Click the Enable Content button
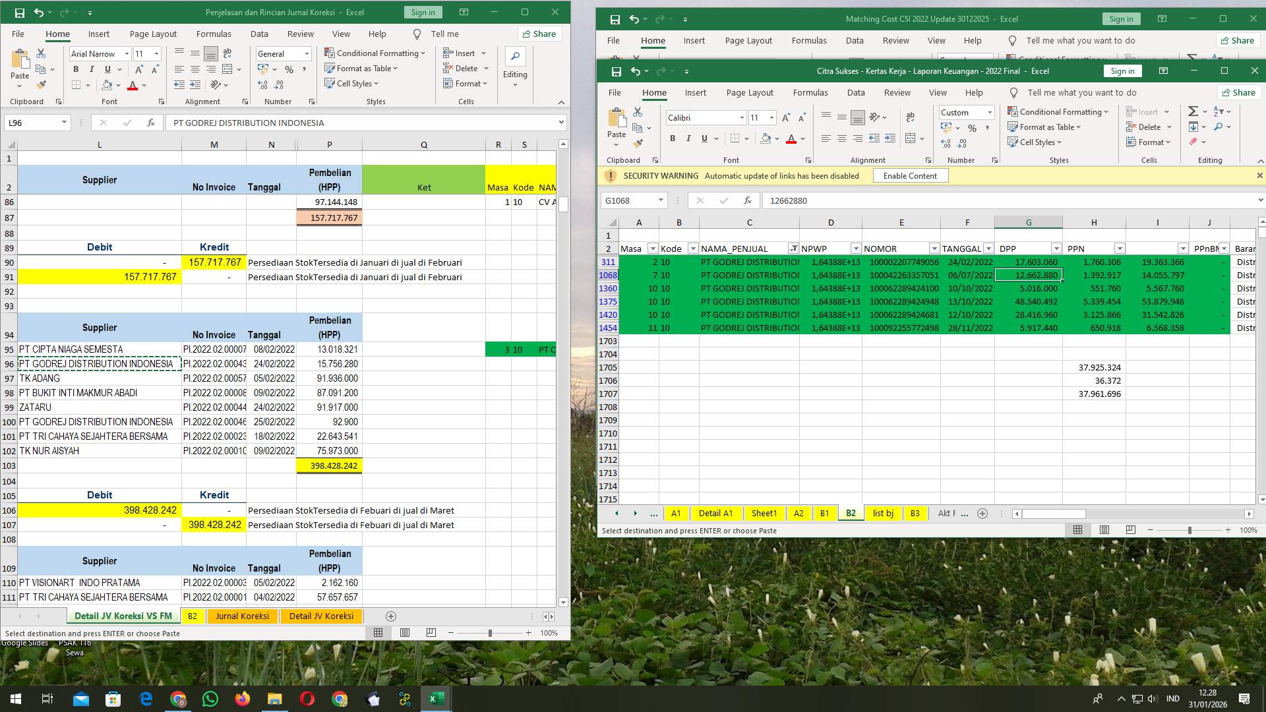The width and height of the screenshot is (1266, 712). coord(910,175)
